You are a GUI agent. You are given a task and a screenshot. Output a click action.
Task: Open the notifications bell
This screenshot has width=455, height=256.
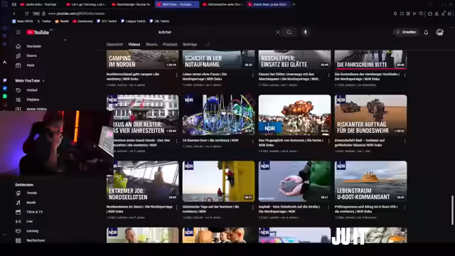[426, 32]
